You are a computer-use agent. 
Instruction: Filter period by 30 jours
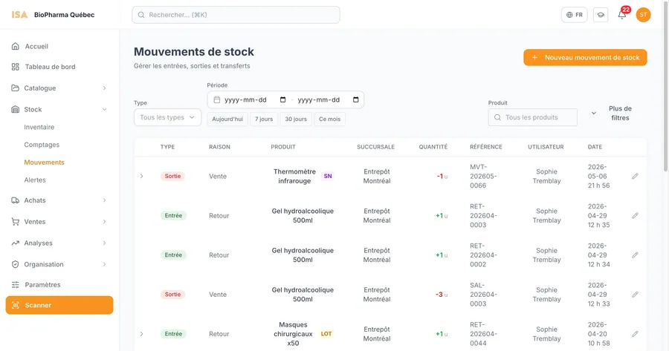pyautogui.click(x=296, y=119)
